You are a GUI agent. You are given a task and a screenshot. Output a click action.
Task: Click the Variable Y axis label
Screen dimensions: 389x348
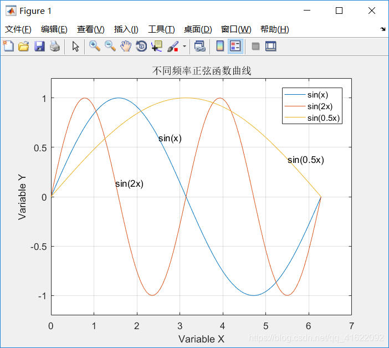tap(22, 197)
